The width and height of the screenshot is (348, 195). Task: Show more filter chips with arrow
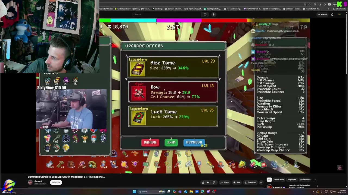click(315, 180)
